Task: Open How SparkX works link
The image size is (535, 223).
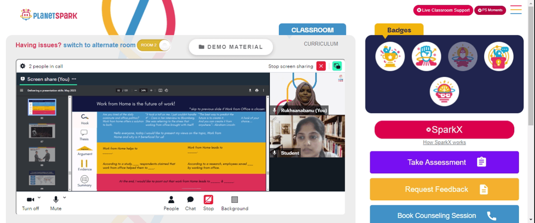Action: point(444,143)
